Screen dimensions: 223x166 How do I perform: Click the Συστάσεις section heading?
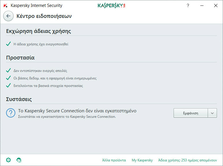[19, 99]
